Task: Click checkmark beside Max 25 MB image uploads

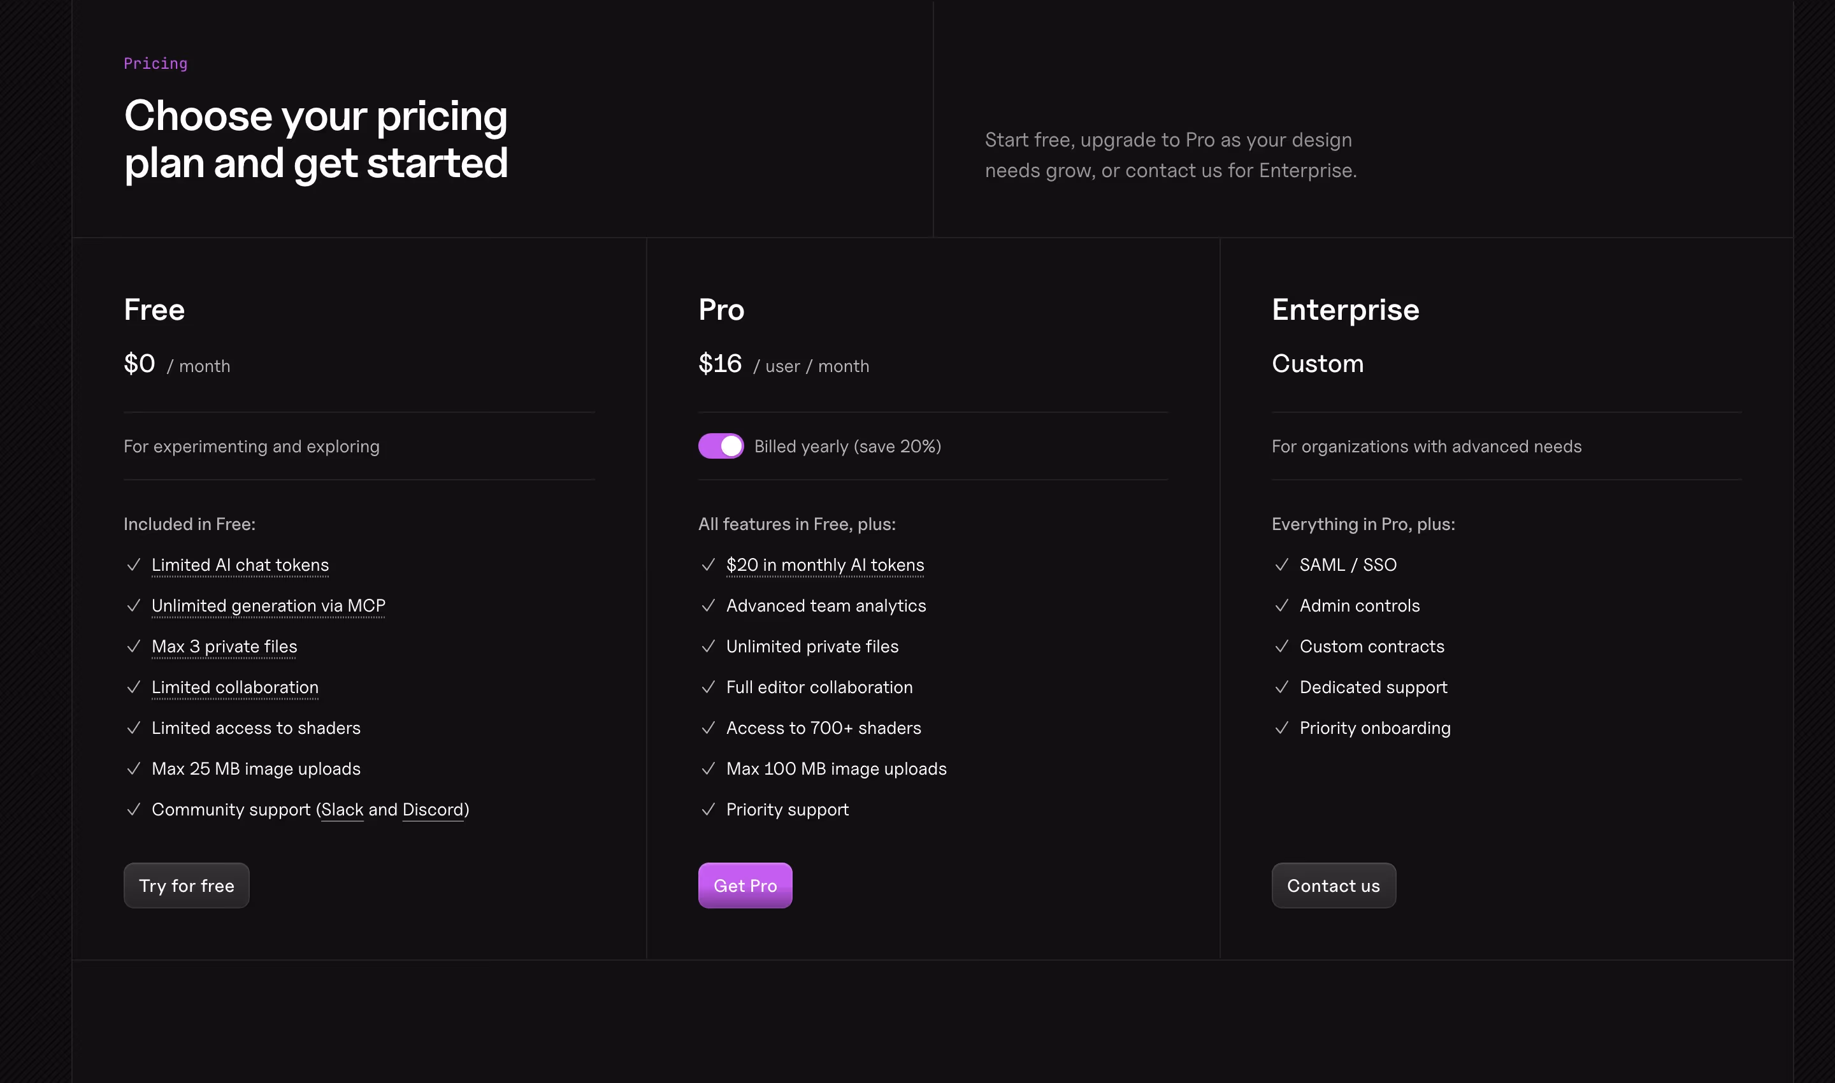Action: point(133,768)
